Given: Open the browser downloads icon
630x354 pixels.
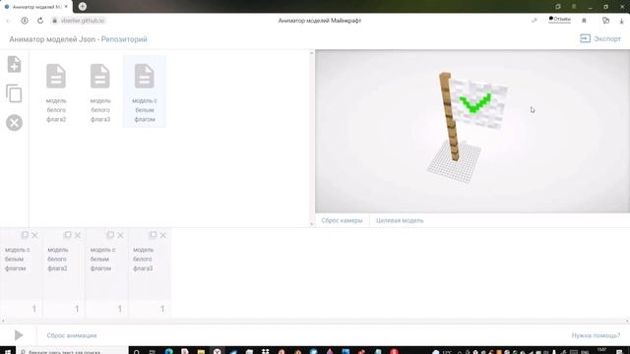Looking at the screenshot, I should pyautogui.click(x=621, y=21).
